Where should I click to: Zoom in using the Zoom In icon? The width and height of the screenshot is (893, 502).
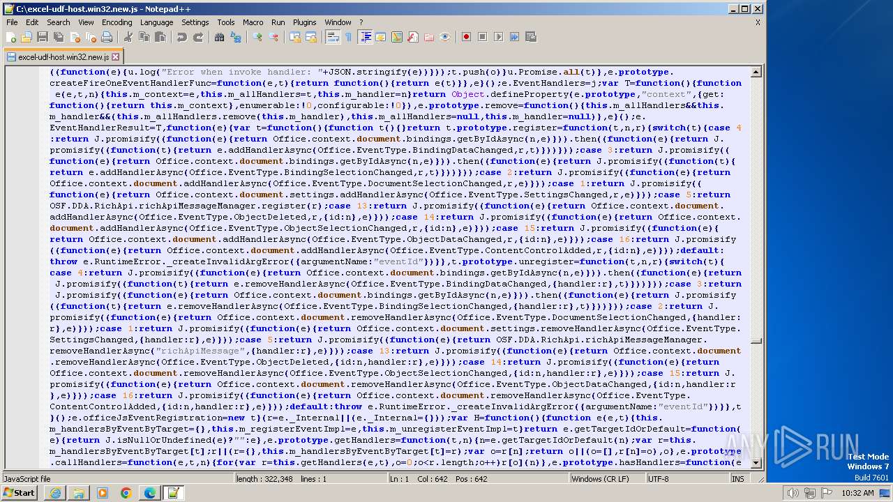point(257,37)
